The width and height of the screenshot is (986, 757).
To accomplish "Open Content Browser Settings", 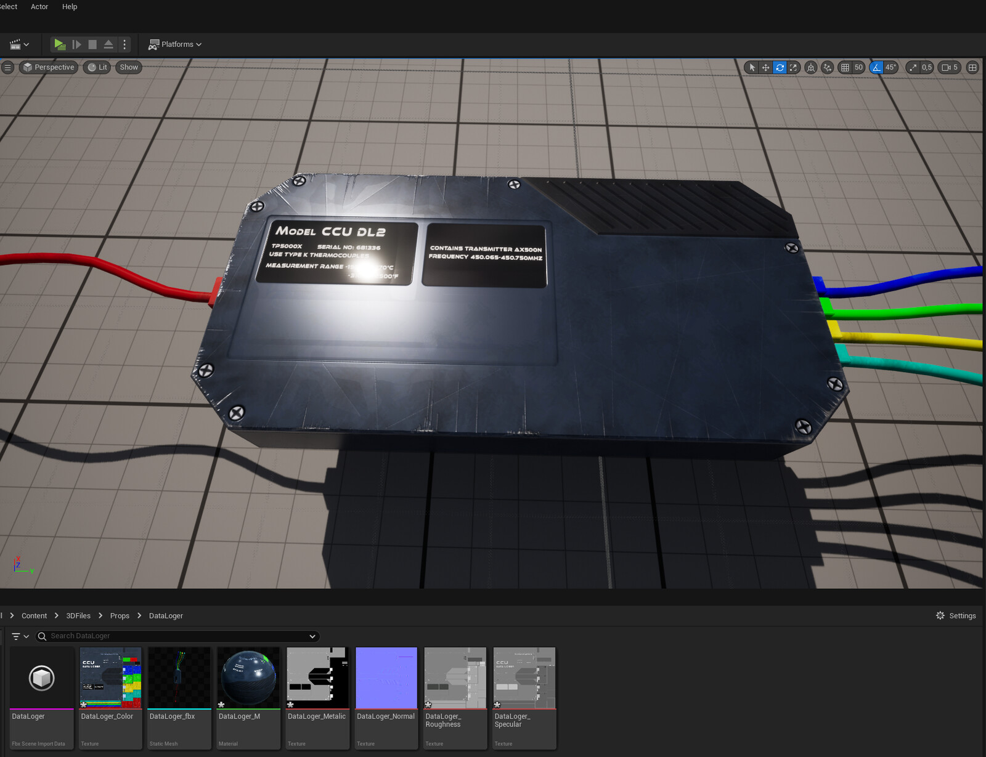I will click(956, 616).
